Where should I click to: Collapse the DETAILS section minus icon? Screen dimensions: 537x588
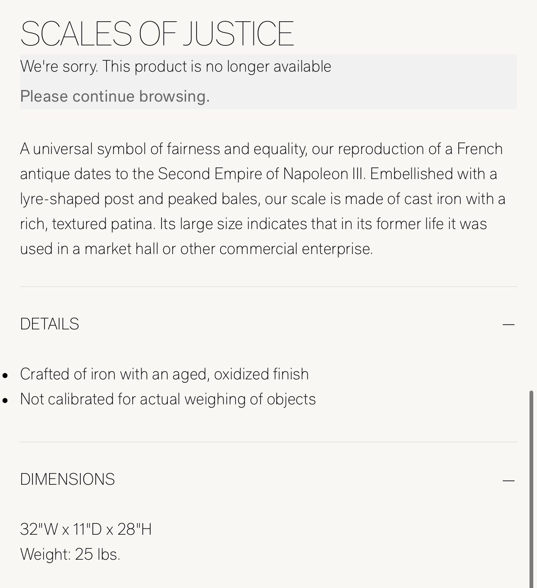tap(508, 324)
